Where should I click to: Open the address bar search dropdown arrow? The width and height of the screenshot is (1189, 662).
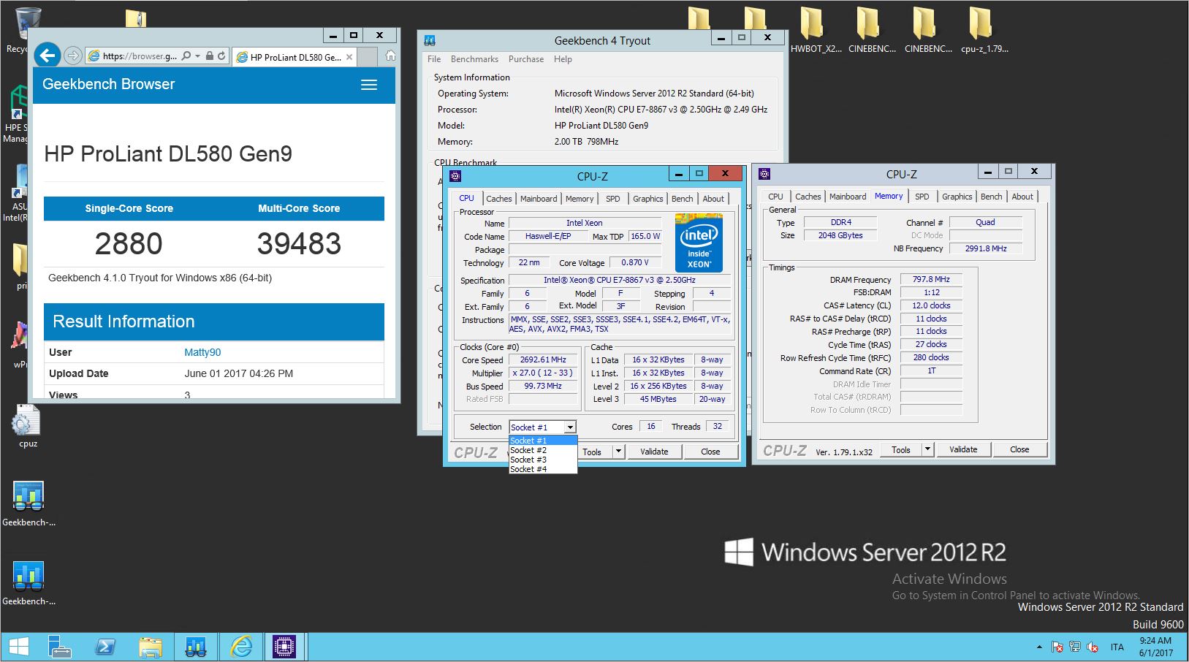[197, 56]
